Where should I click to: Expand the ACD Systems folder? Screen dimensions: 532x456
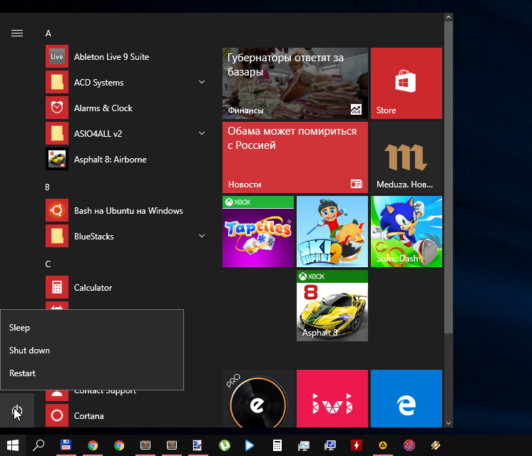[202, 83]
